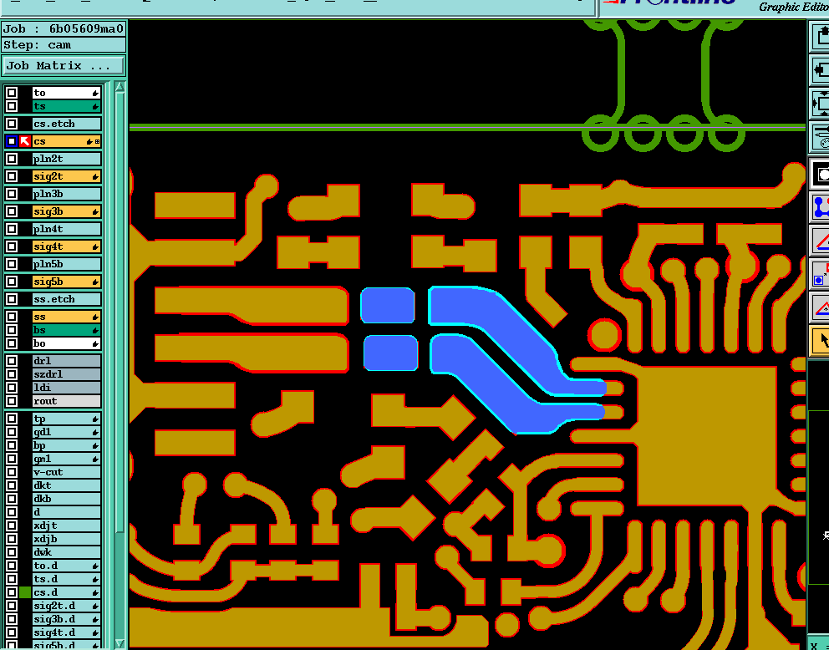Toggle display checkbox for the 'to' layer
The width and height of the screenshot is (829, 650).
(x=12, y=93)
